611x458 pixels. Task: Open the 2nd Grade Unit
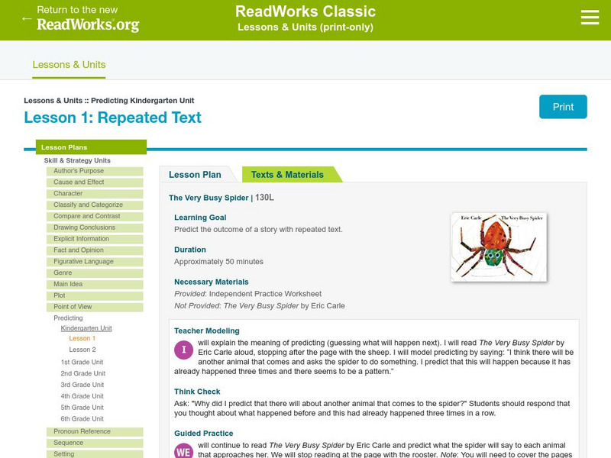click(83, 373)
